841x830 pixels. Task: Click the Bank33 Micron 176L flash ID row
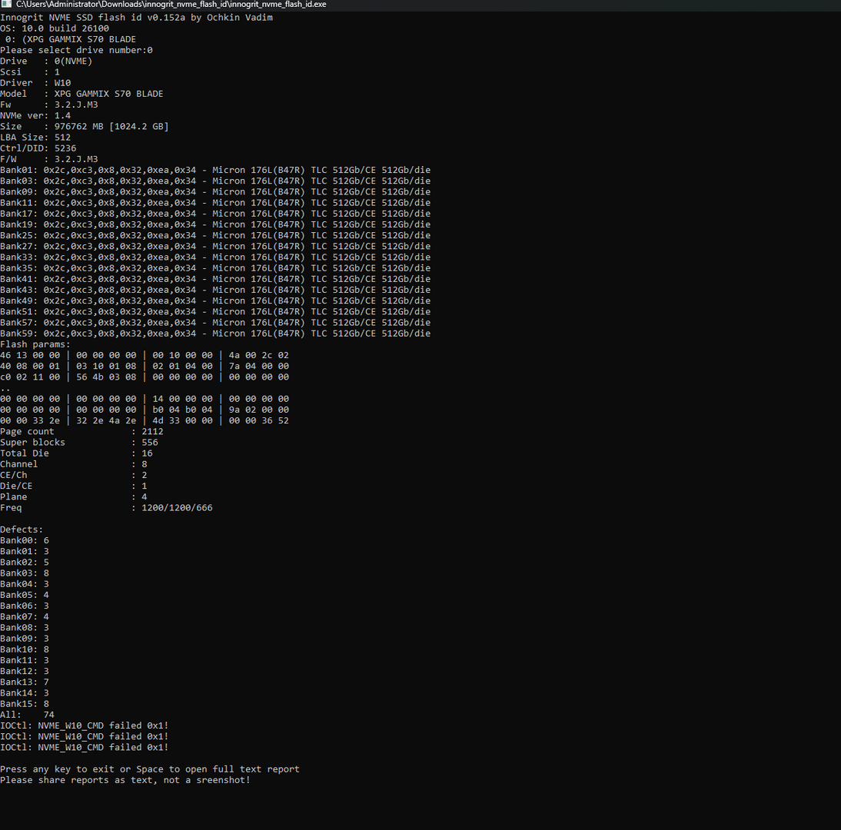pyautogui.click(x=215, y=257)
